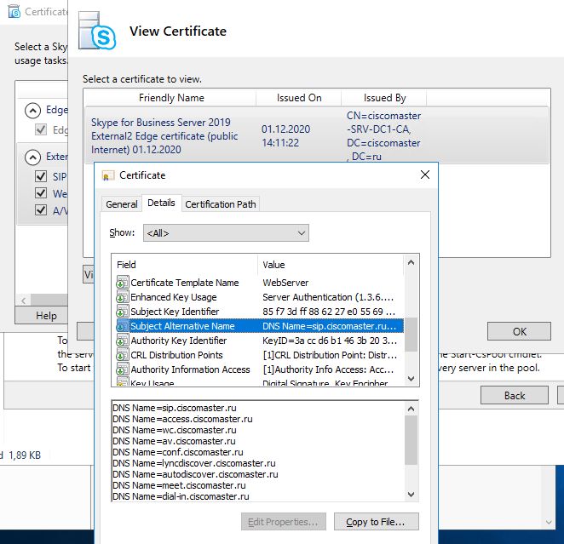
Task: Select the Subject Key Identifier row
Action: 259,312
